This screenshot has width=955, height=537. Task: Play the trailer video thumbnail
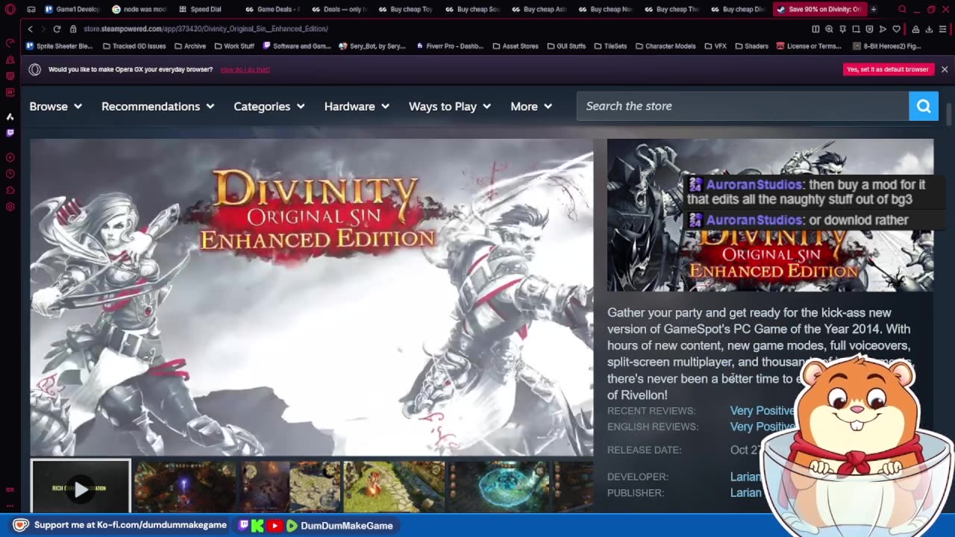point(81,488)
